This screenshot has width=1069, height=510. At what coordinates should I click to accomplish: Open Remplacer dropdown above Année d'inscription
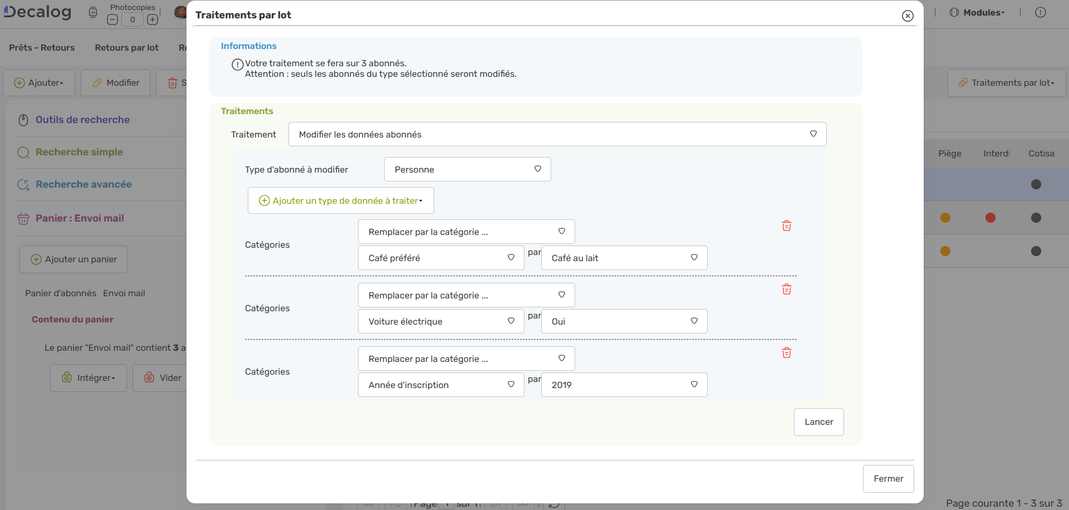(466, 359)
